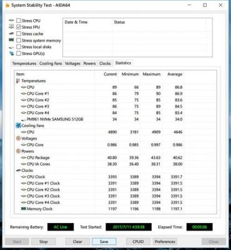Click the Powers category icon
The image size is (231, 250).
[x=18, y=151]
